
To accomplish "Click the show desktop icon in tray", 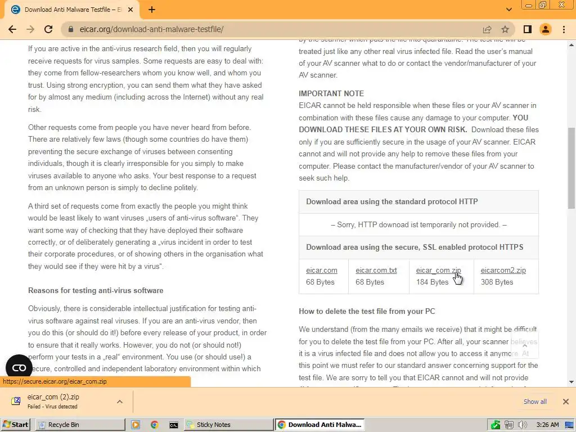I will click(570, 425).
